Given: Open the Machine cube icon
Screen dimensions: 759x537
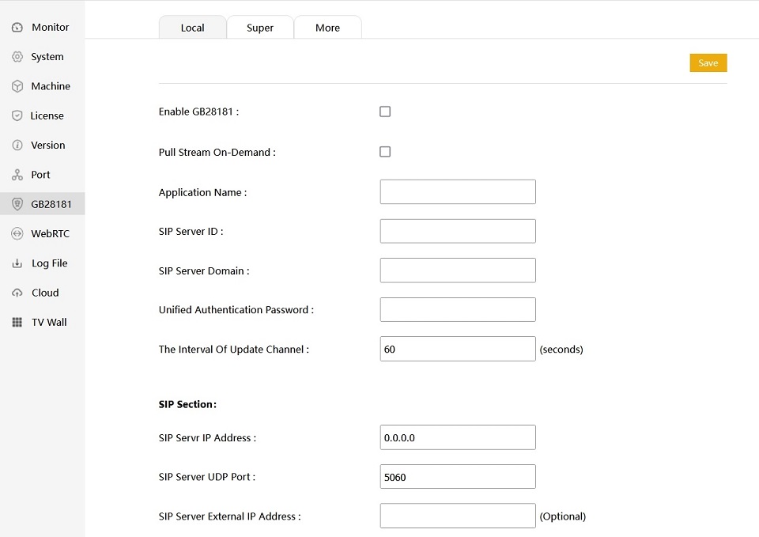Looking at the screenshot, I should pyautogui.click(x=17, y=86).
